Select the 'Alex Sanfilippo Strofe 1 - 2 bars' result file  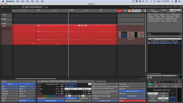[164, 43]
